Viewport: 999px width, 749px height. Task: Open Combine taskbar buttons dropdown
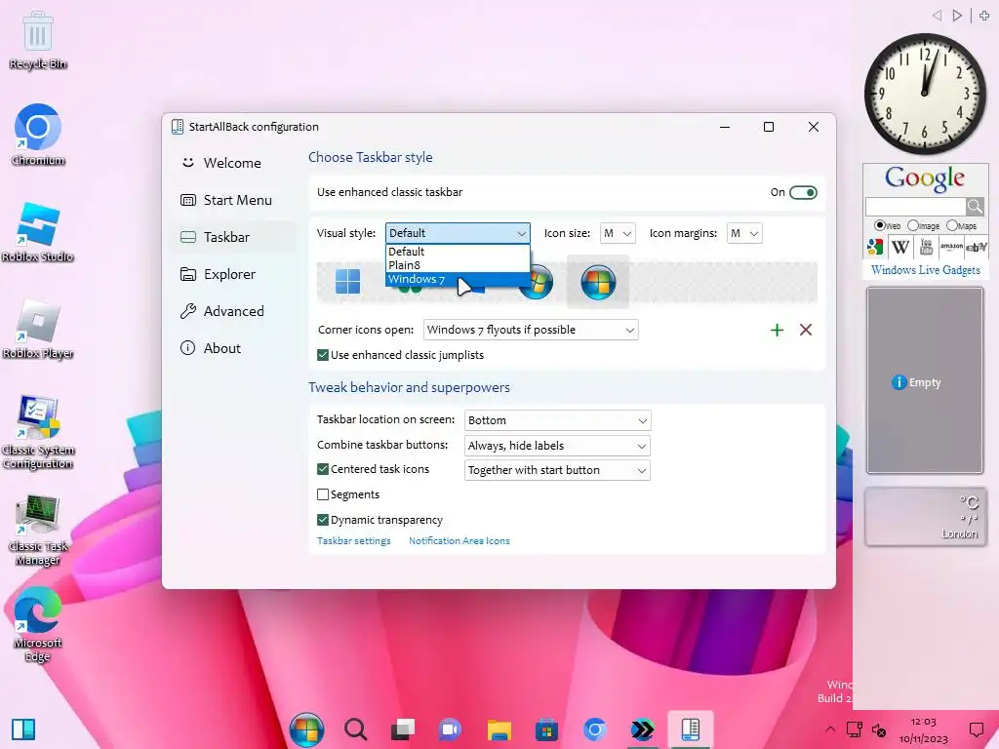tap(557, 446)
